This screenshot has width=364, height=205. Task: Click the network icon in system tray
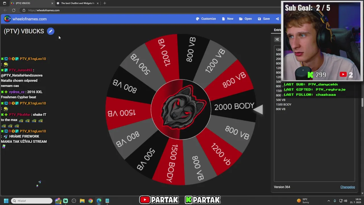pos(341,201)
